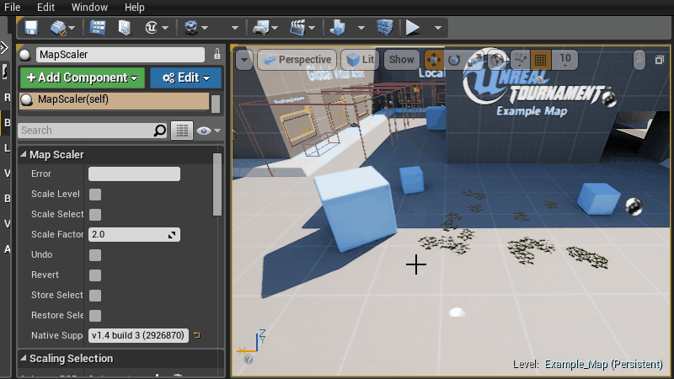Open viewport options dropdown arrow
This screenshot has width=674, height=379.
tap(244, 60)
